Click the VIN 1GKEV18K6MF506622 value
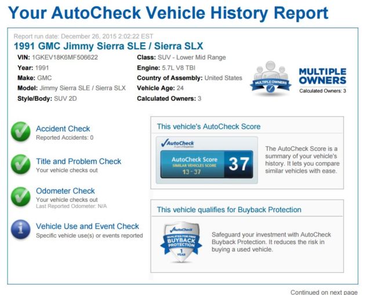Viewport: 371px width, 295px height. click(65, 57)
